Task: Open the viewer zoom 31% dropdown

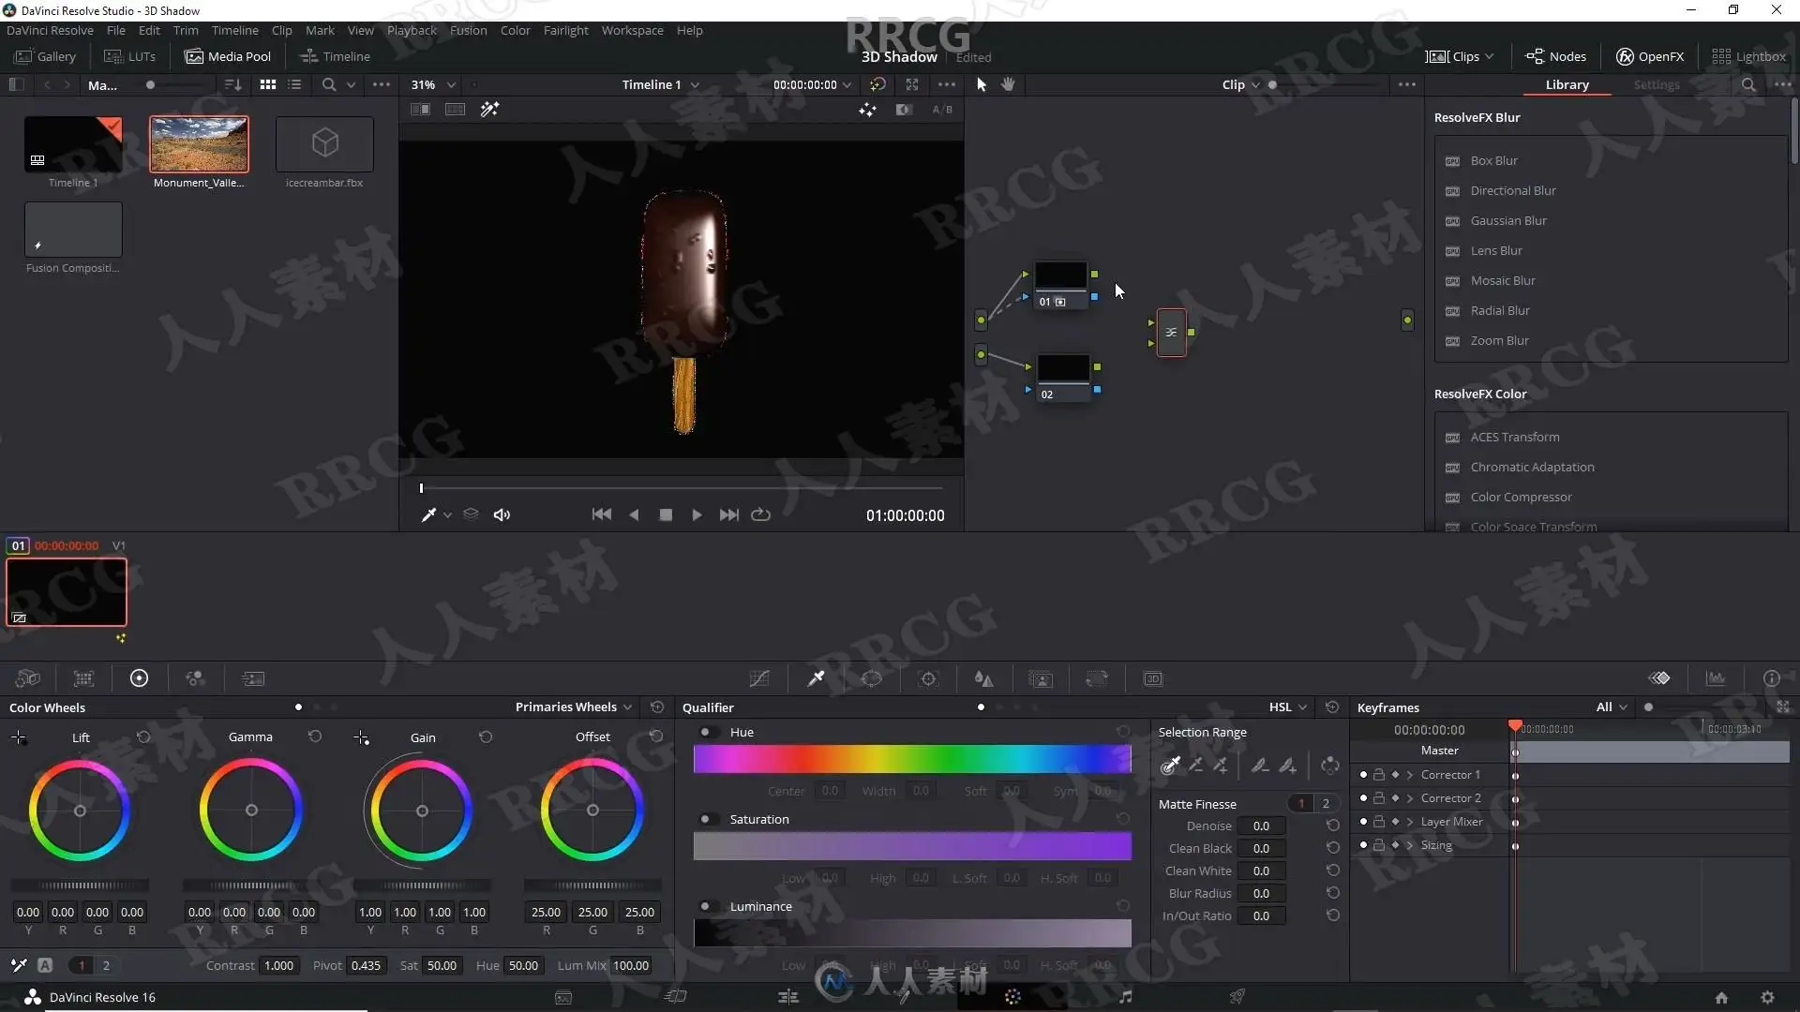Action: click(433, 84)
